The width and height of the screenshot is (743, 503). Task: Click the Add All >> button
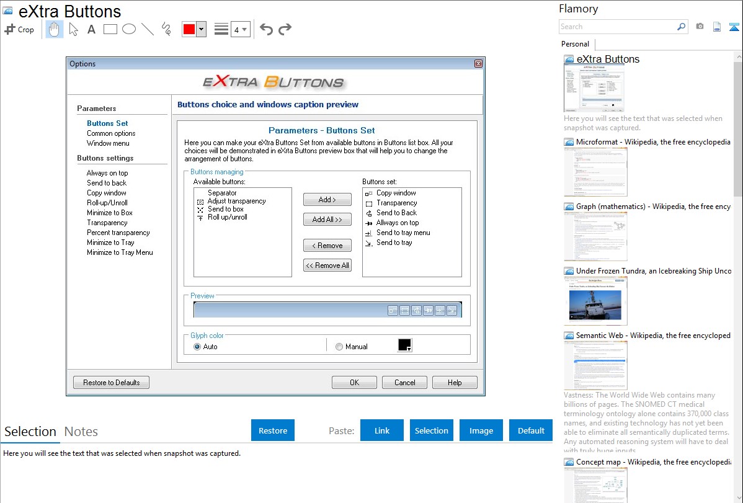[x=327, y=220]
